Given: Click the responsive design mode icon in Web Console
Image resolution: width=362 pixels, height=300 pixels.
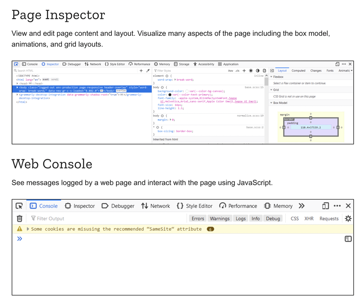Looking at the screenshot, I should coord(325,206).
